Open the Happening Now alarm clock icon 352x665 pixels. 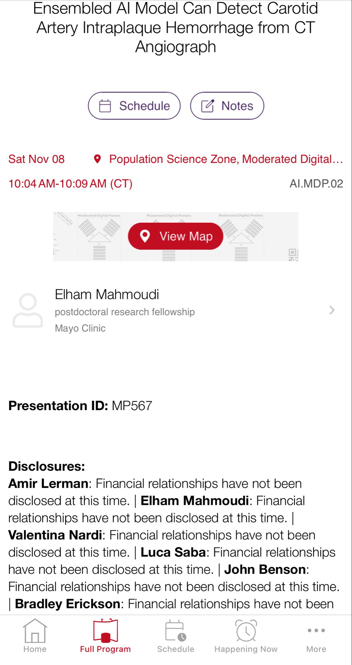coord(246,631)
